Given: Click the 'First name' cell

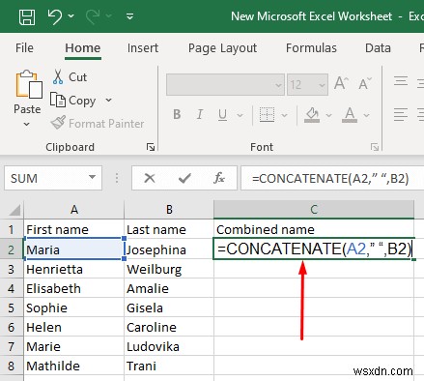Looking at the screenshot, I should click(x=74, y=230).
